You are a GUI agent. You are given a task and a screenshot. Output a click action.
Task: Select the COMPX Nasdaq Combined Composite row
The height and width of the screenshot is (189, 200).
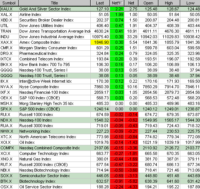click(100, 148)
